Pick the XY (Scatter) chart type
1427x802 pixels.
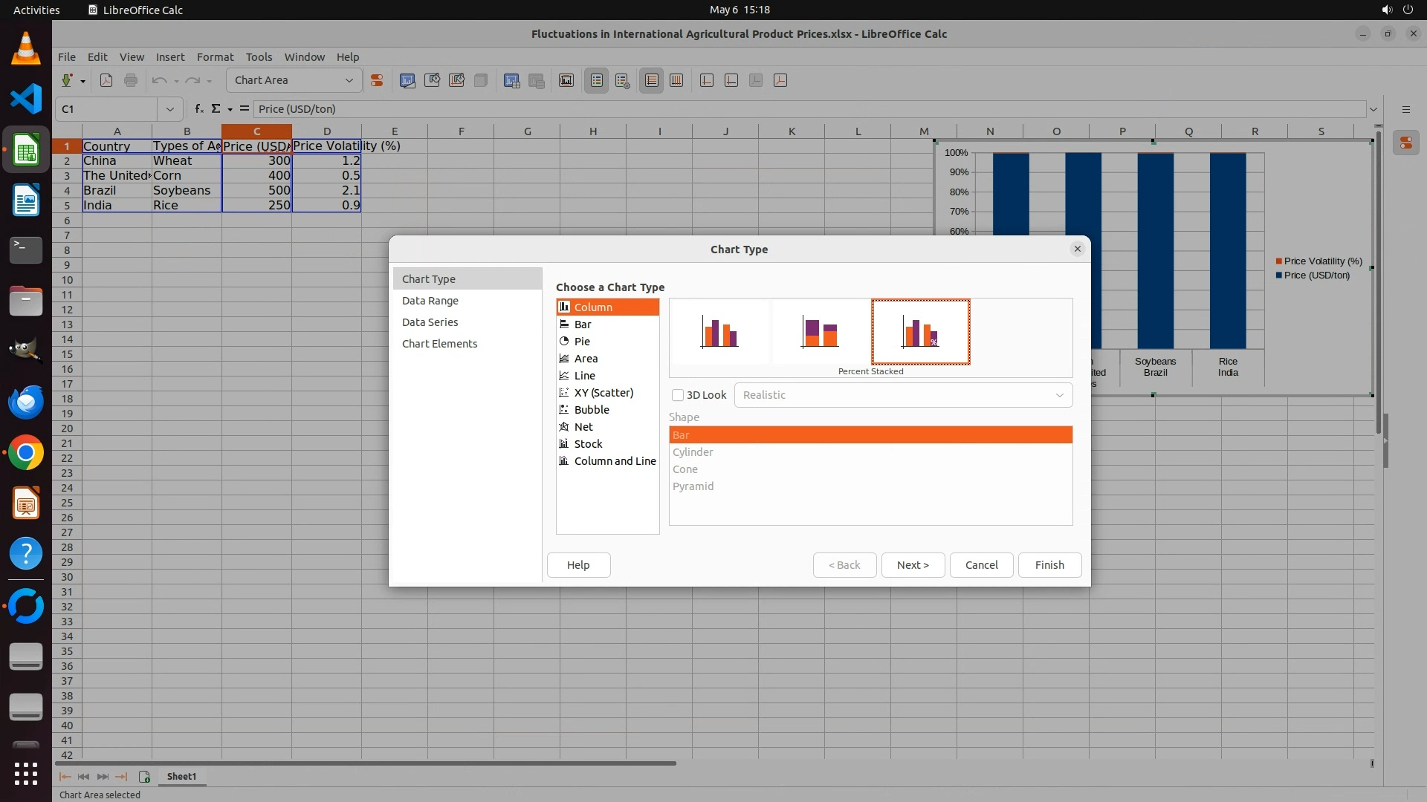click(x=604, y=393)
